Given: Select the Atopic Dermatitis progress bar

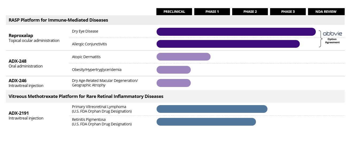Looking at the screenshot, I should [183, 57].
